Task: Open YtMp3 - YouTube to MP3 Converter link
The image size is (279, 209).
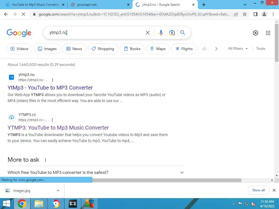Action: (50, 88)
